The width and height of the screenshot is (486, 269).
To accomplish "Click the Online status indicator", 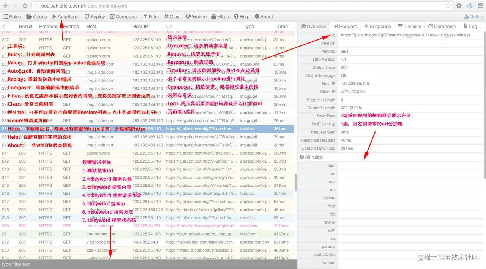I will point(473,17).
